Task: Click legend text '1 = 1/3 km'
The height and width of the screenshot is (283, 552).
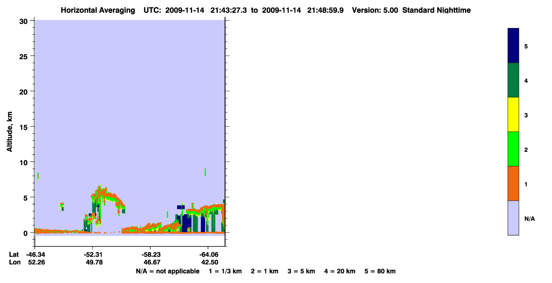Action: 225,271
